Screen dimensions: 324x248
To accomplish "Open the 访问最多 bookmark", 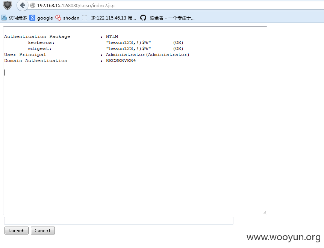I will point(14,18).
